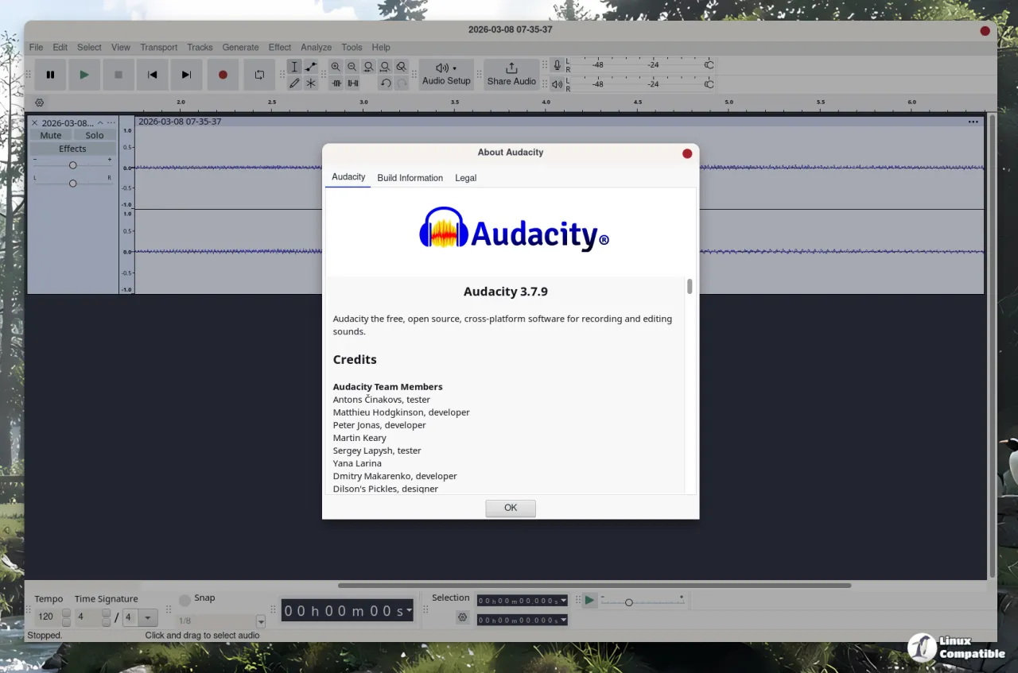Open the File menu
Viewport: 1018px width, 673px height.
(x=37, y=48)
